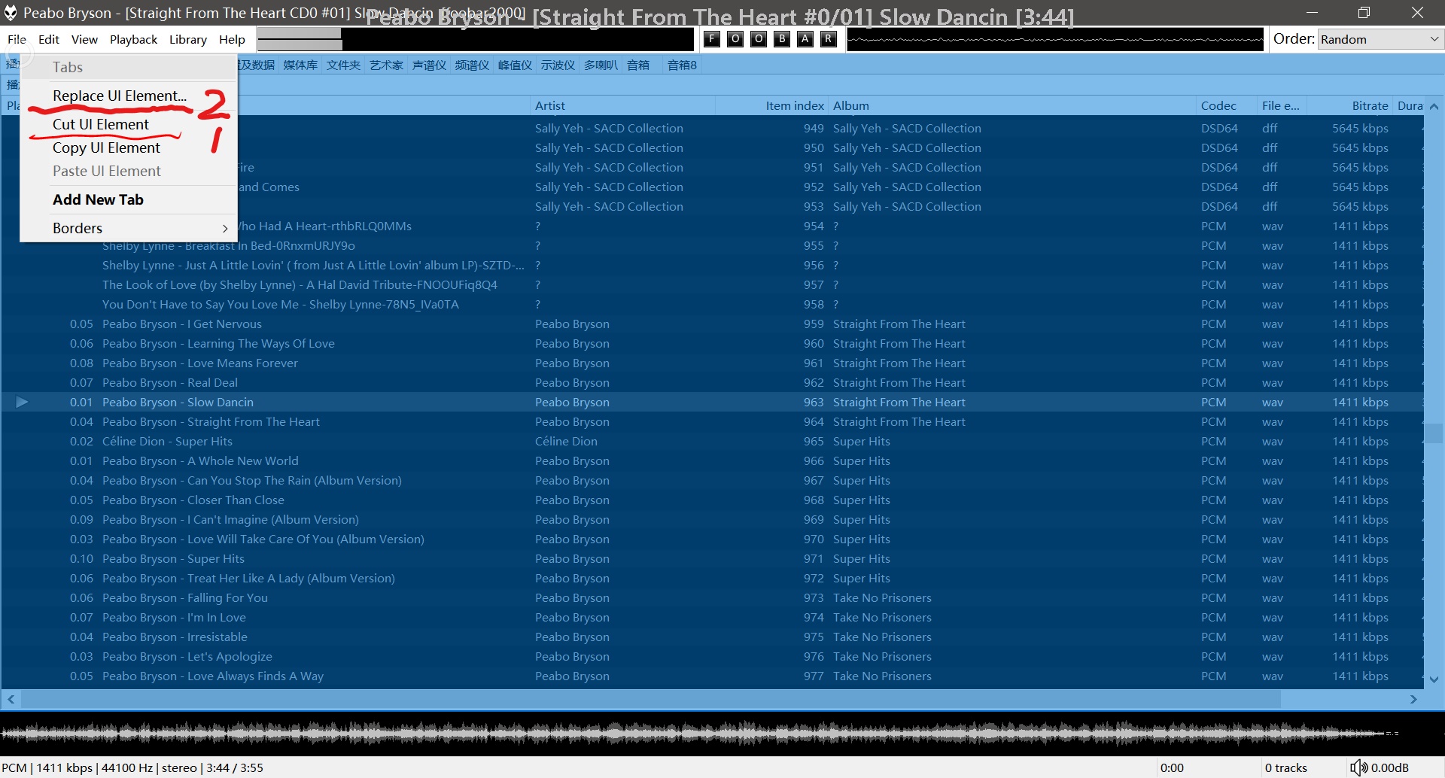
Task: Open the Playback menu
Action: 133,39
